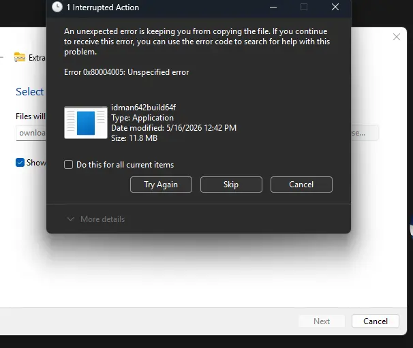
Task: Click the zipped folder icon in Extract window
Action: click(x=20, y=57)
